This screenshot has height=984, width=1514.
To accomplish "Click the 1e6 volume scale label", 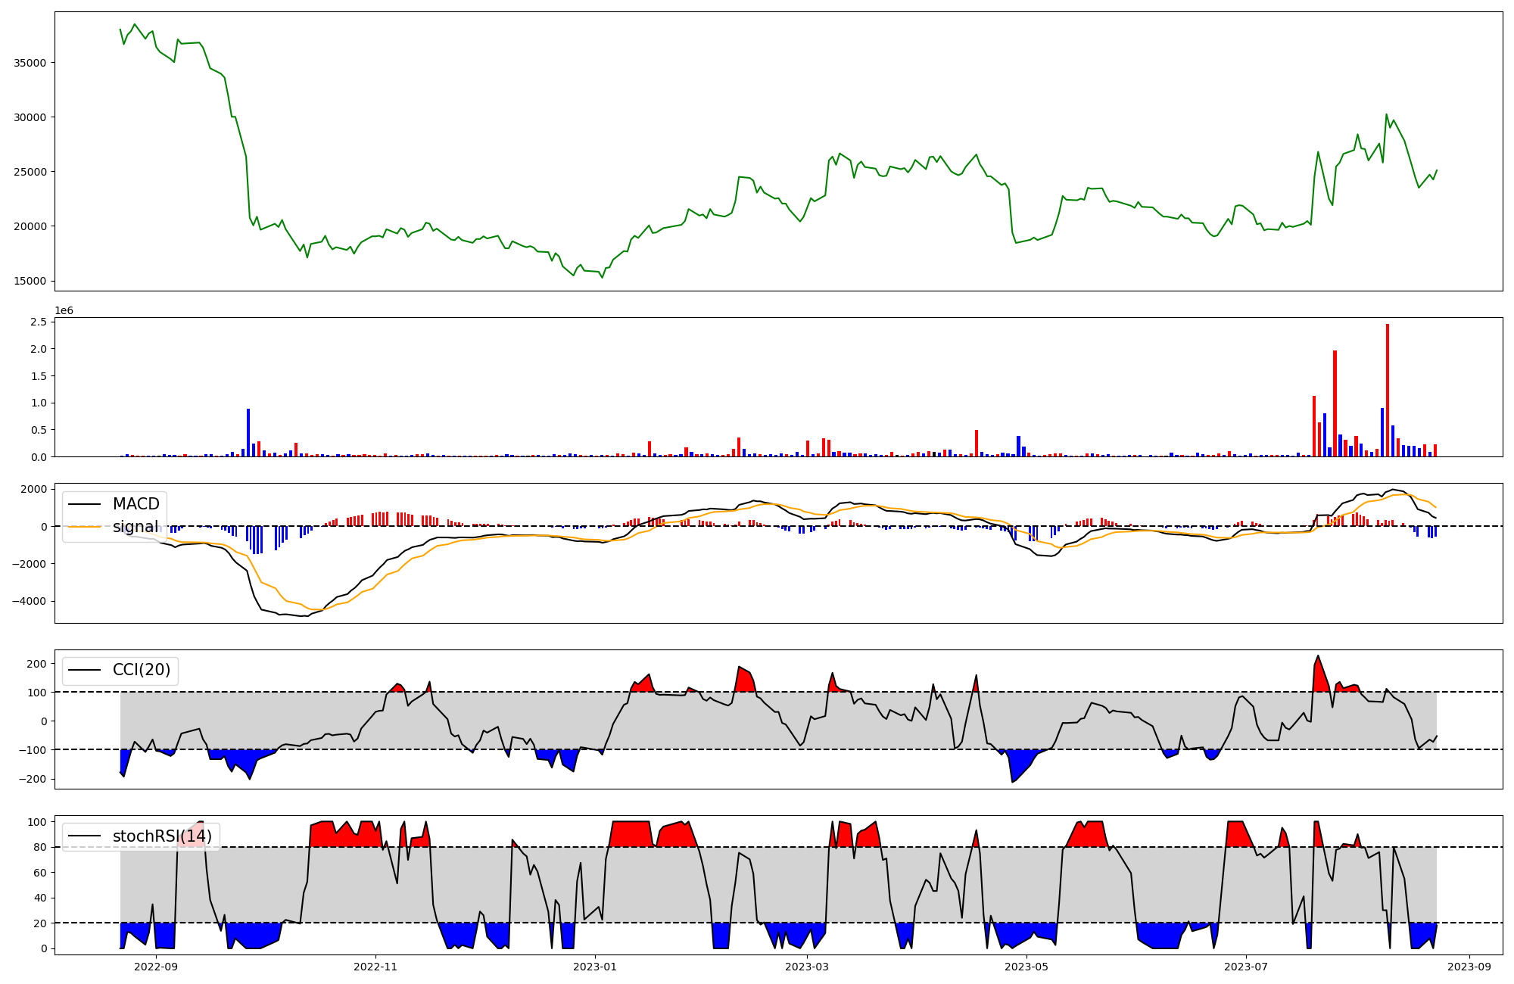I will (64, 310).
